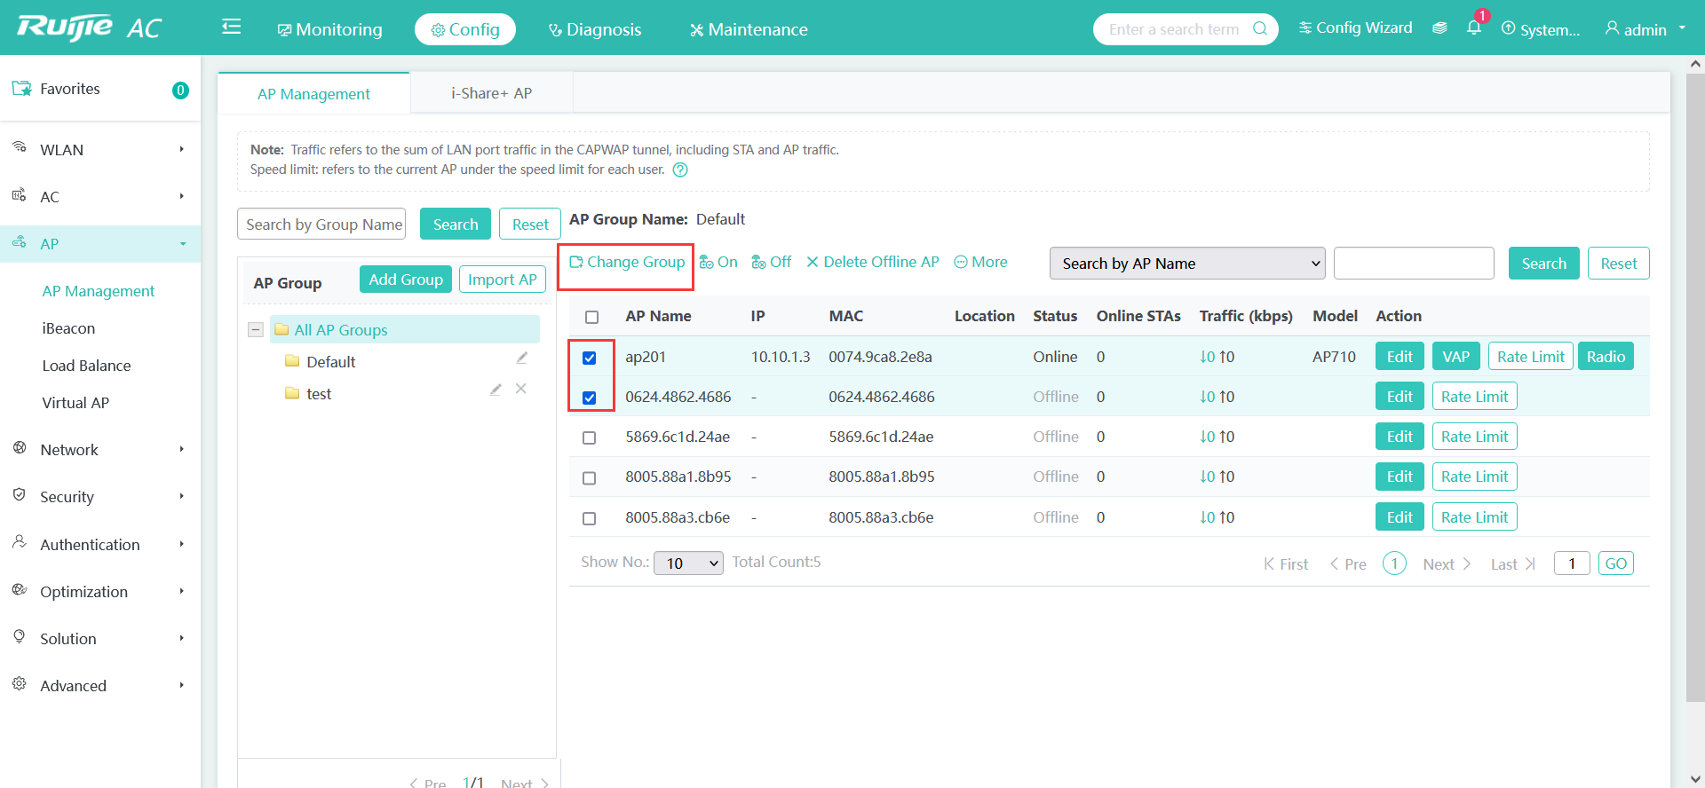The height and width of the screenshot is (788, 1705).
Task: Switch to the i-Share+ AP tab
Action: pos(491,93)
